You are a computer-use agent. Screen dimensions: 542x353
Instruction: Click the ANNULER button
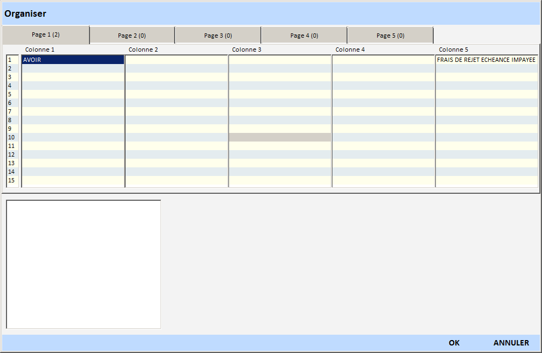click(x=511, y=343)
